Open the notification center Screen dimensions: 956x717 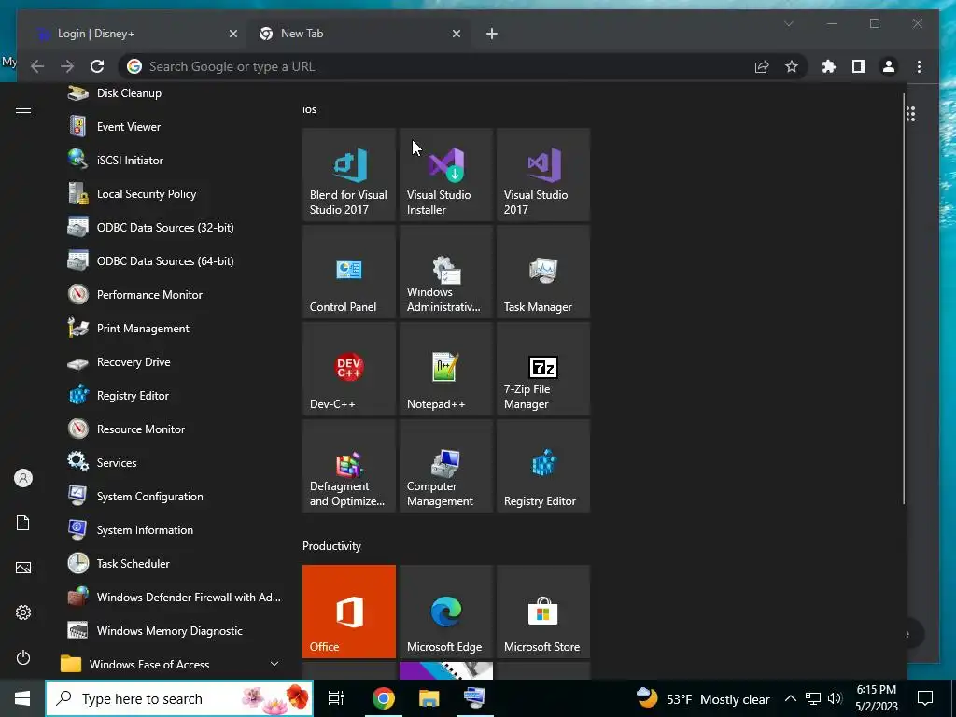coord(925,698)
